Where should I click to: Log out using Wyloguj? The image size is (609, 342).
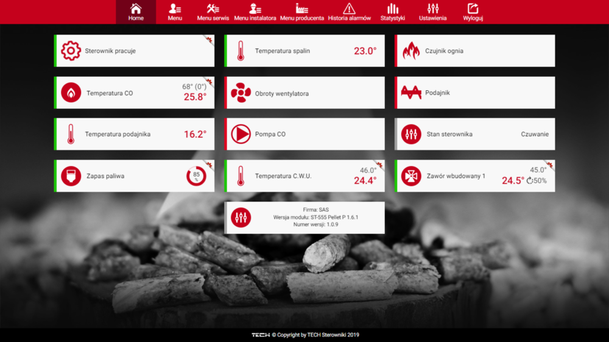pyautogui.click(x=473, y=12)
